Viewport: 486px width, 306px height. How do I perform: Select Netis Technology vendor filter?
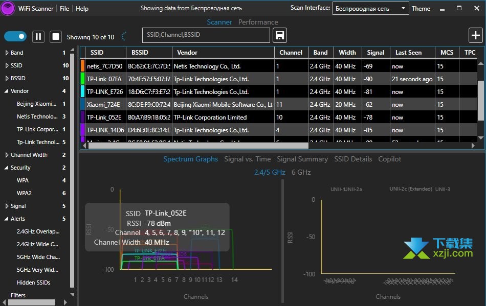pyautogui.click(x=37, y=116)
